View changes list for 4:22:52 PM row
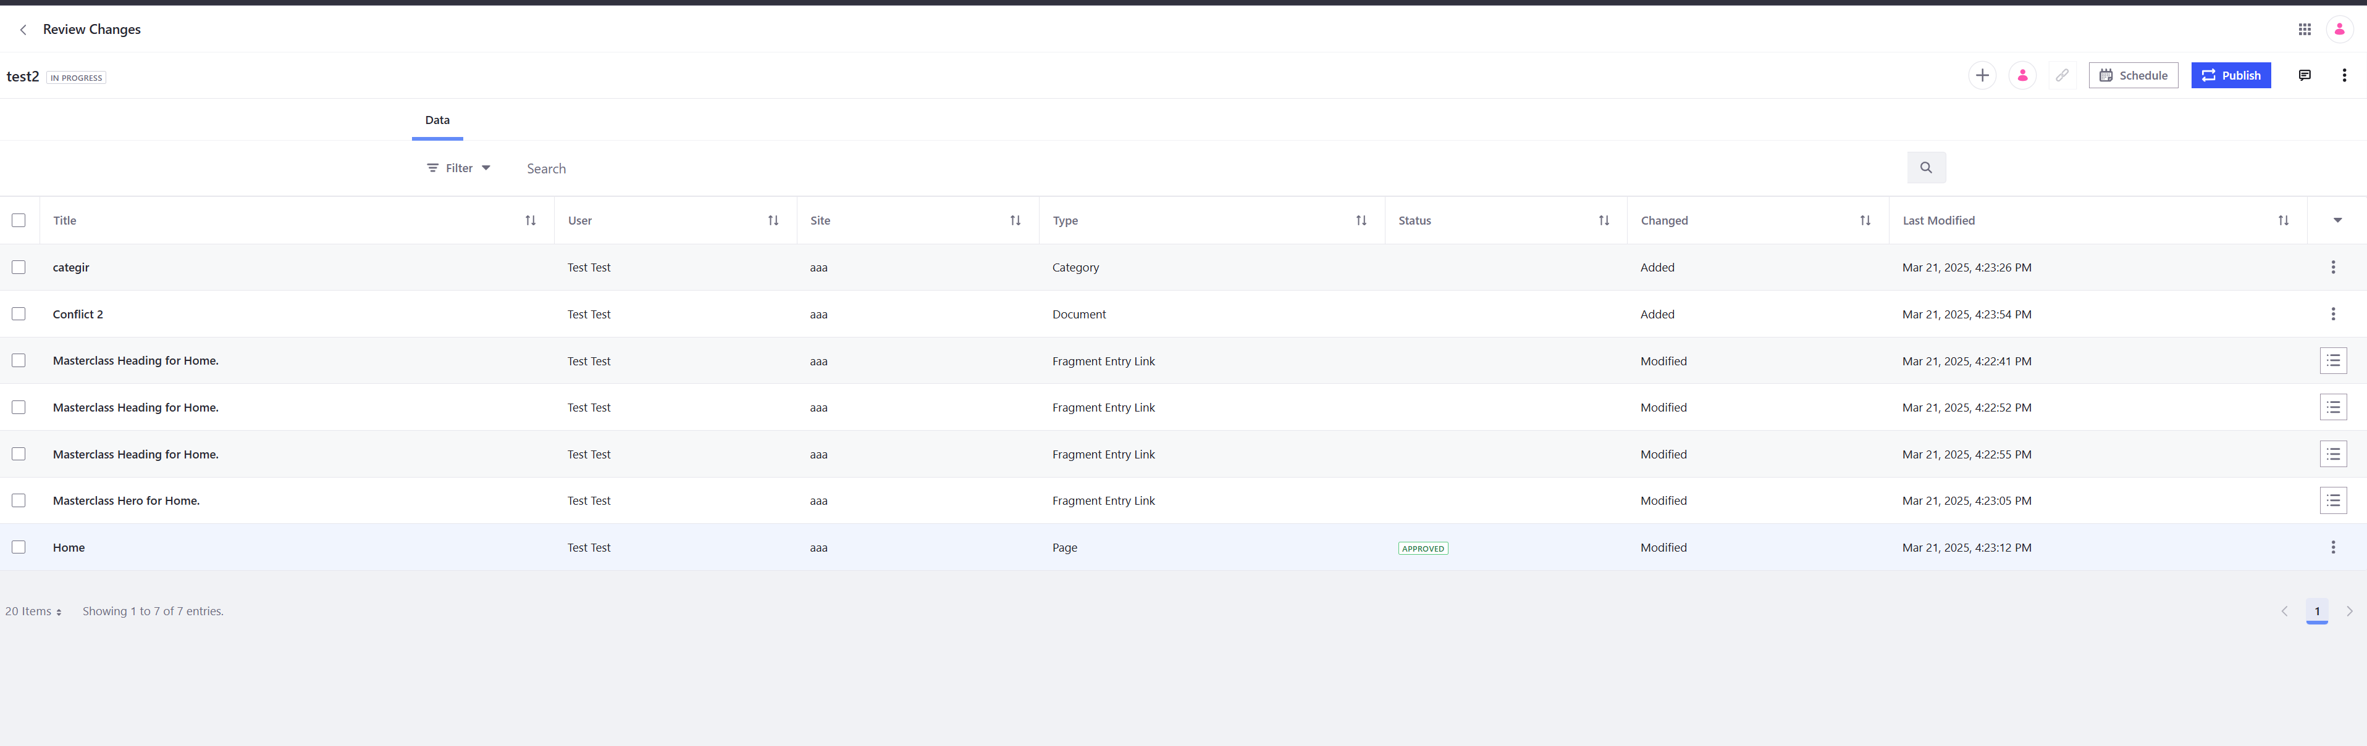Image resolution: width=2367 pixels, height=746 pixels. pyautogui.click(x=2333, y=407)
